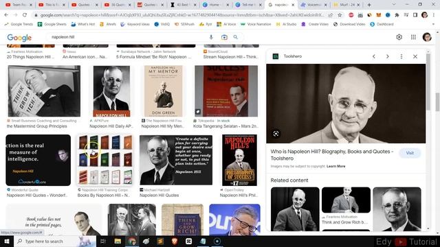Screen dimensions: 440x247
Task: Click the Visit button in preview panel
Action: [410, 153]
